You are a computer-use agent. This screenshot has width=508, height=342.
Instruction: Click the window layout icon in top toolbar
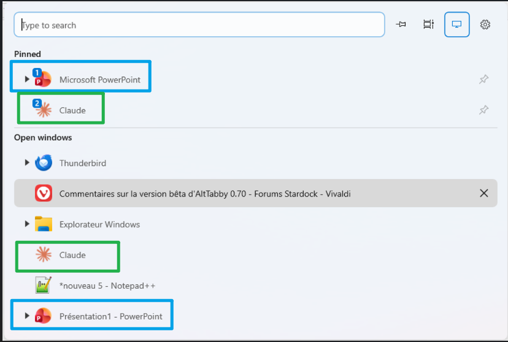pyautogui.click(x=429, y=25)
